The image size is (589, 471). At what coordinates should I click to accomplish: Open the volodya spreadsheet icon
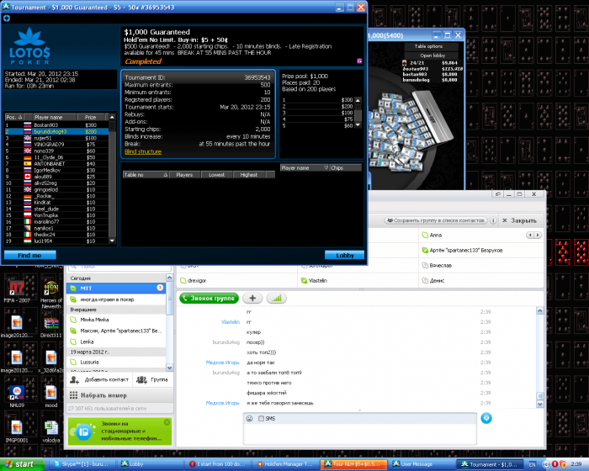pyautogui.click(x=51, y=428)
